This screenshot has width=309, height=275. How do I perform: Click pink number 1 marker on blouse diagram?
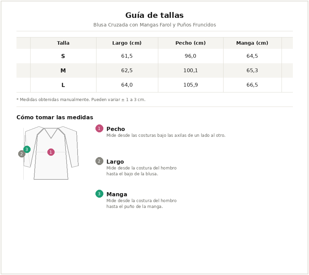[x=51, y=152]
